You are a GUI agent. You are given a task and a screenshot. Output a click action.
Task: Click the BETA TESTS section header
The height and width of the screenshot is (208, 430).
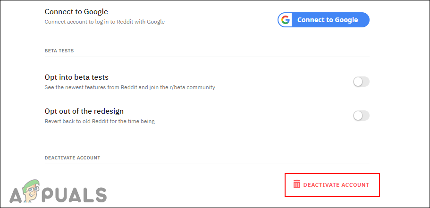(59, 50)
